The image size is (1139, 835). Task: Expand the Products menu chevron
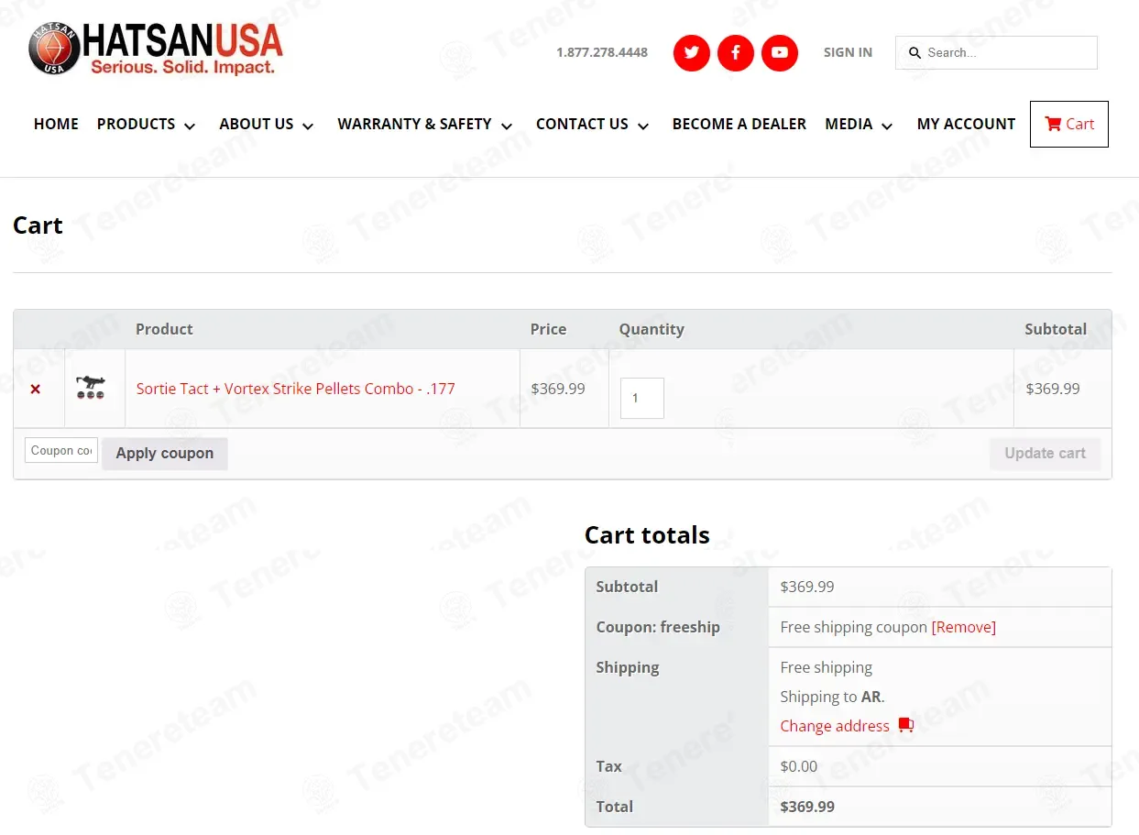coord(190,126)
